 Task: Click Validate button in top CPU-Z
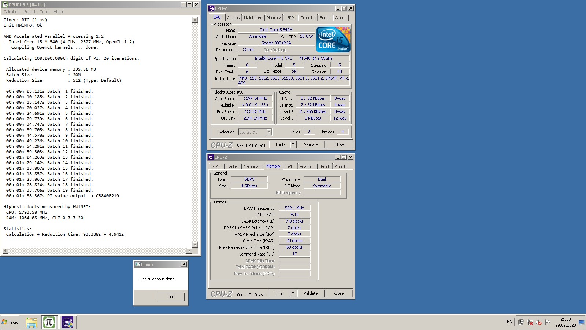[x=311, y=144]
